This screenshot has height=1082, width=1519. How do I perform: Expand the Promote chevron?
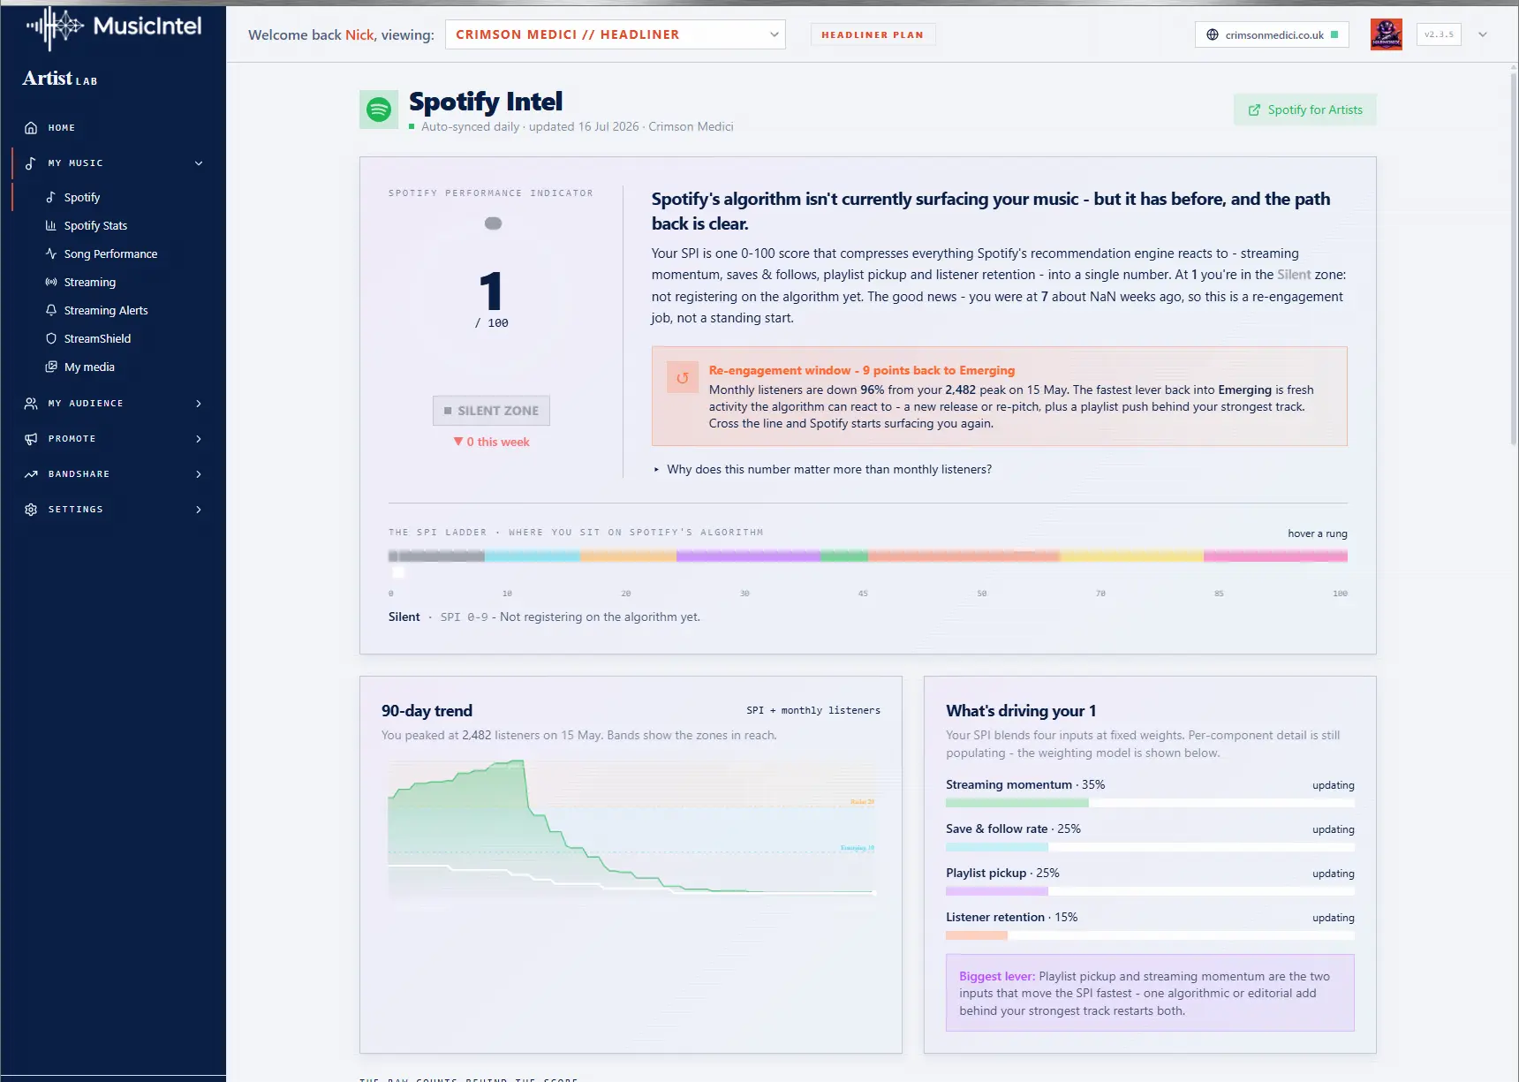click(199, 439)
